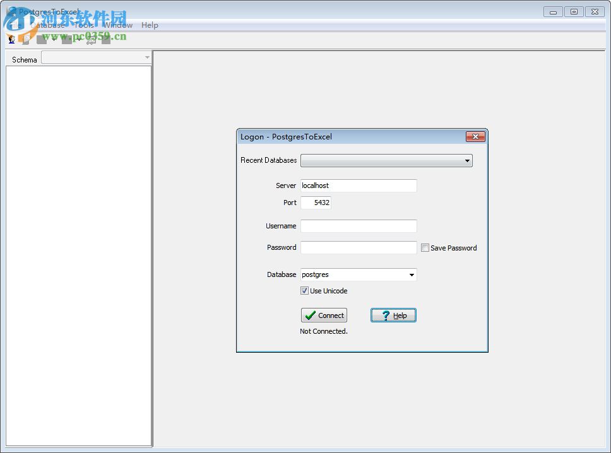Open the Database menu

[47, 25]
